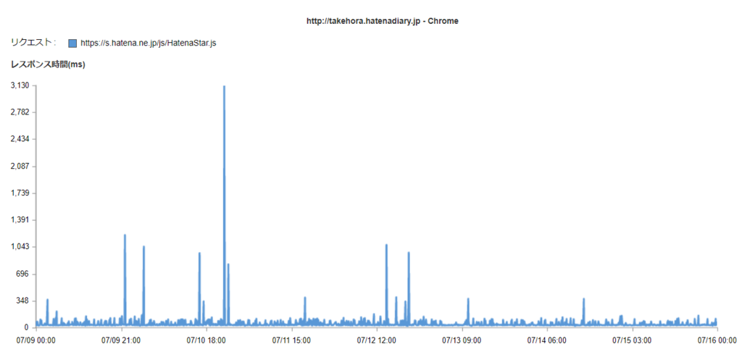The image size is (742, 352).
Task: Click the spike just after 07/09 21:00
Action: 125,280
